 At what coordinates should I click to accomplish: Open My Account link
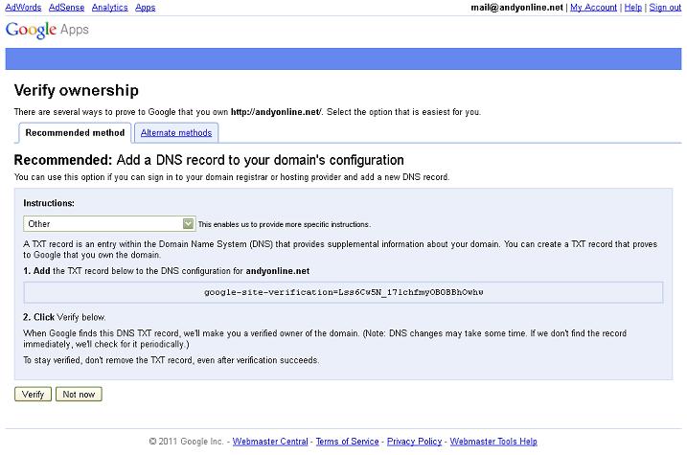point(593,8)
